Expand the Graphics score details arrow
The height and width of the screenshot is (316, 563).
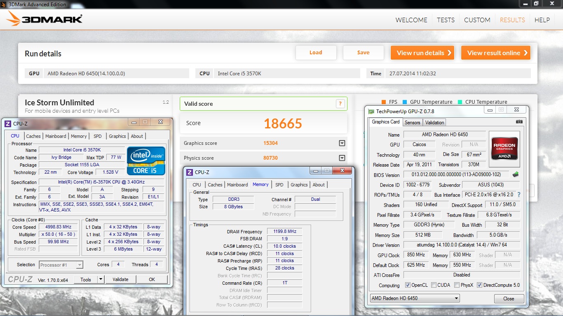[342, 143]
